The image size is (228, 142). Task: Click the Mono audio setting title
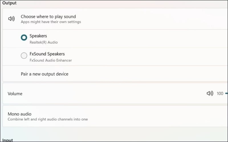pyautogui.click(x=19, y=114)
